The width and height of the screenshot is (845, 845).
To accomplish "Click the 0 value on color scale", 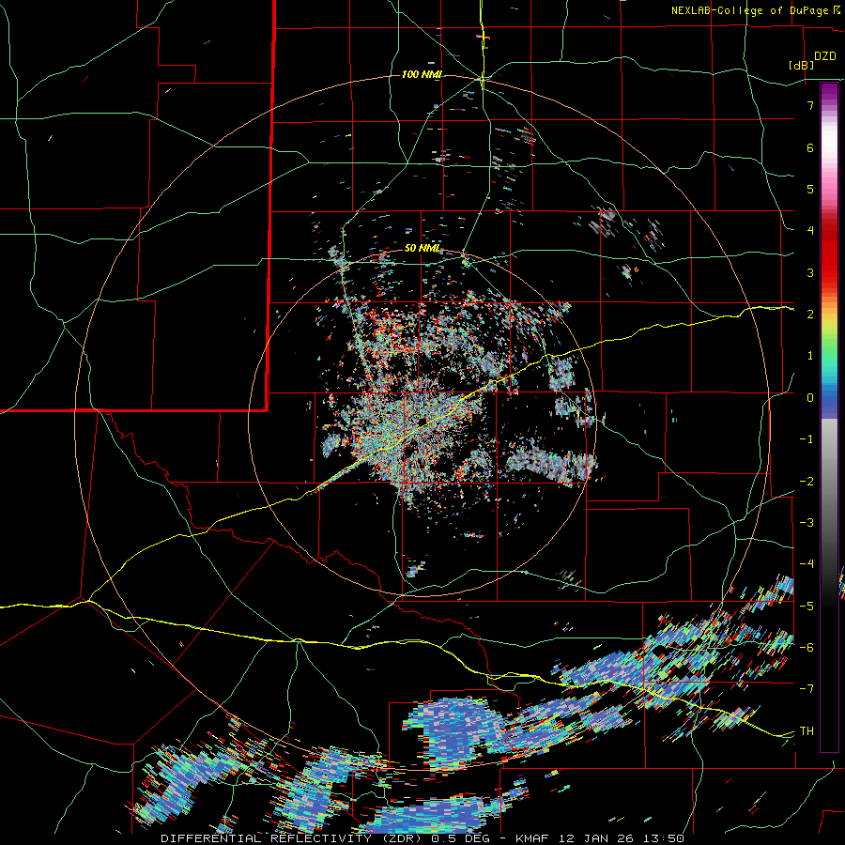I will 810,398.
